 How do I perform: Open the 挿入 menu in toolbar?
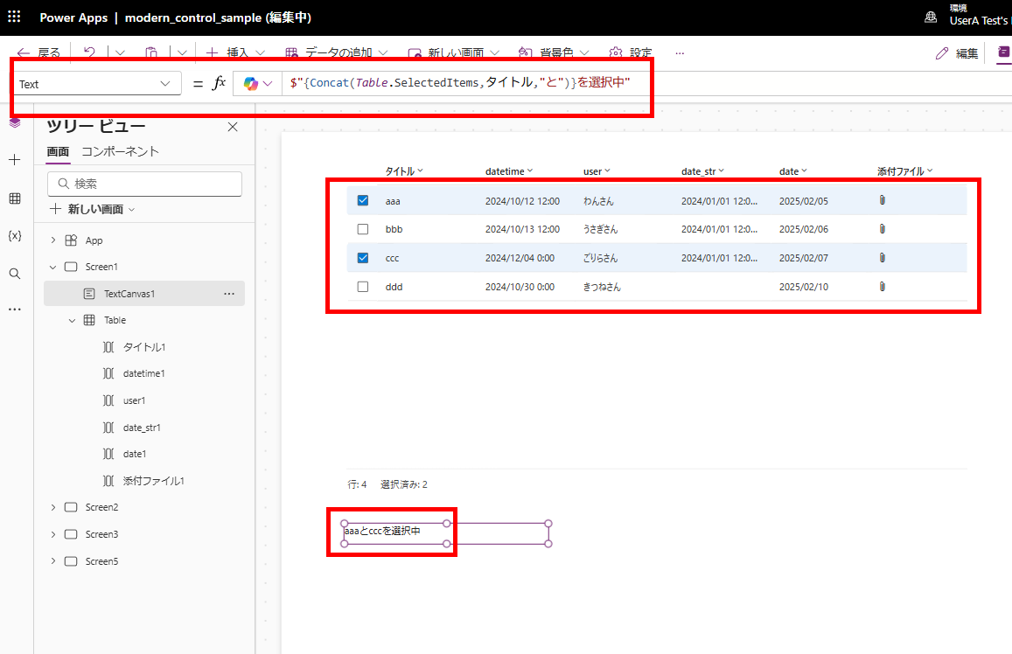pyautogui.click(x=235, y=52)
